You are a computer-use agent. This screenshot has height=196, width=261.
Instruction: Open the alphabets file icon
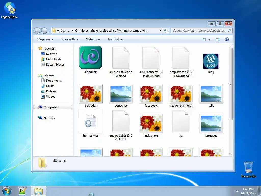tap(90, 57)
